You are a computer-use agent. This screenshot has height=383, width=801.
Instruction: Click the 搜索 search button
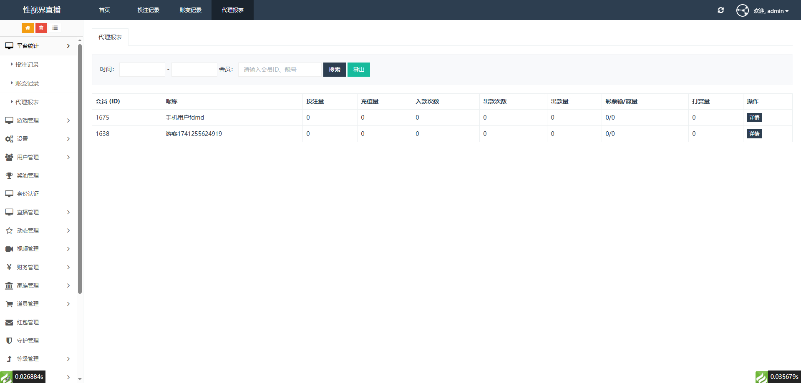point(334,70)
